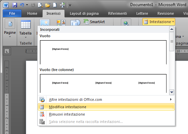The height and width of the screenshot is (134, 188).
Task: Customize the Quick Access Toolbar dropdown
Action: (x=70, y=5)
